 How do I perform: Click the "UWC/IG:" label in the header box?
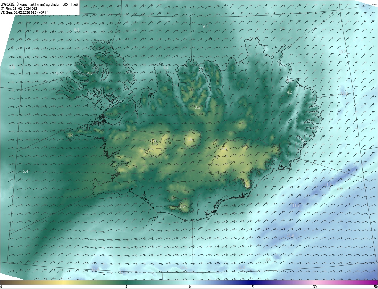point(8,4)
